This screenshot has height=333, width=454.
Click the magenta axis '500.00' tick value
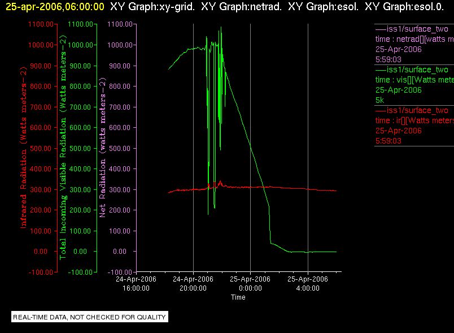click(120, 148)
